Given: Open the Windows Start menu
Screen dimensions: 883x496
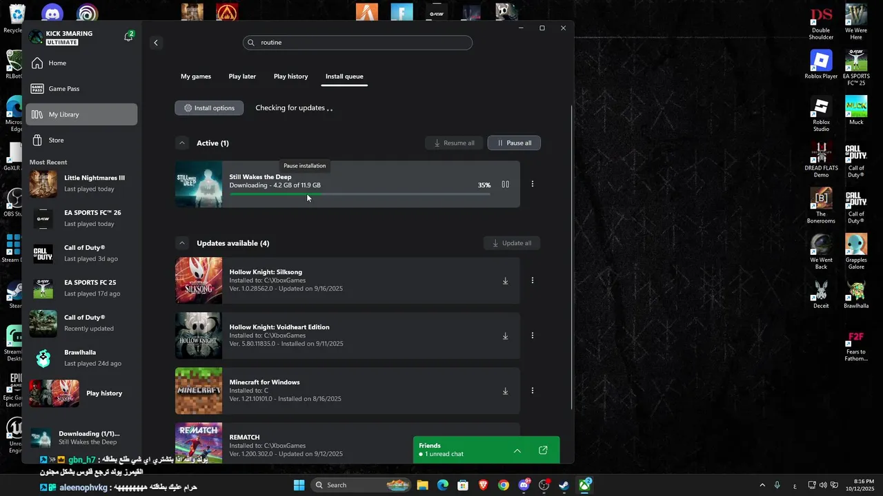Looking at the screenshot, I should (299, 485).
